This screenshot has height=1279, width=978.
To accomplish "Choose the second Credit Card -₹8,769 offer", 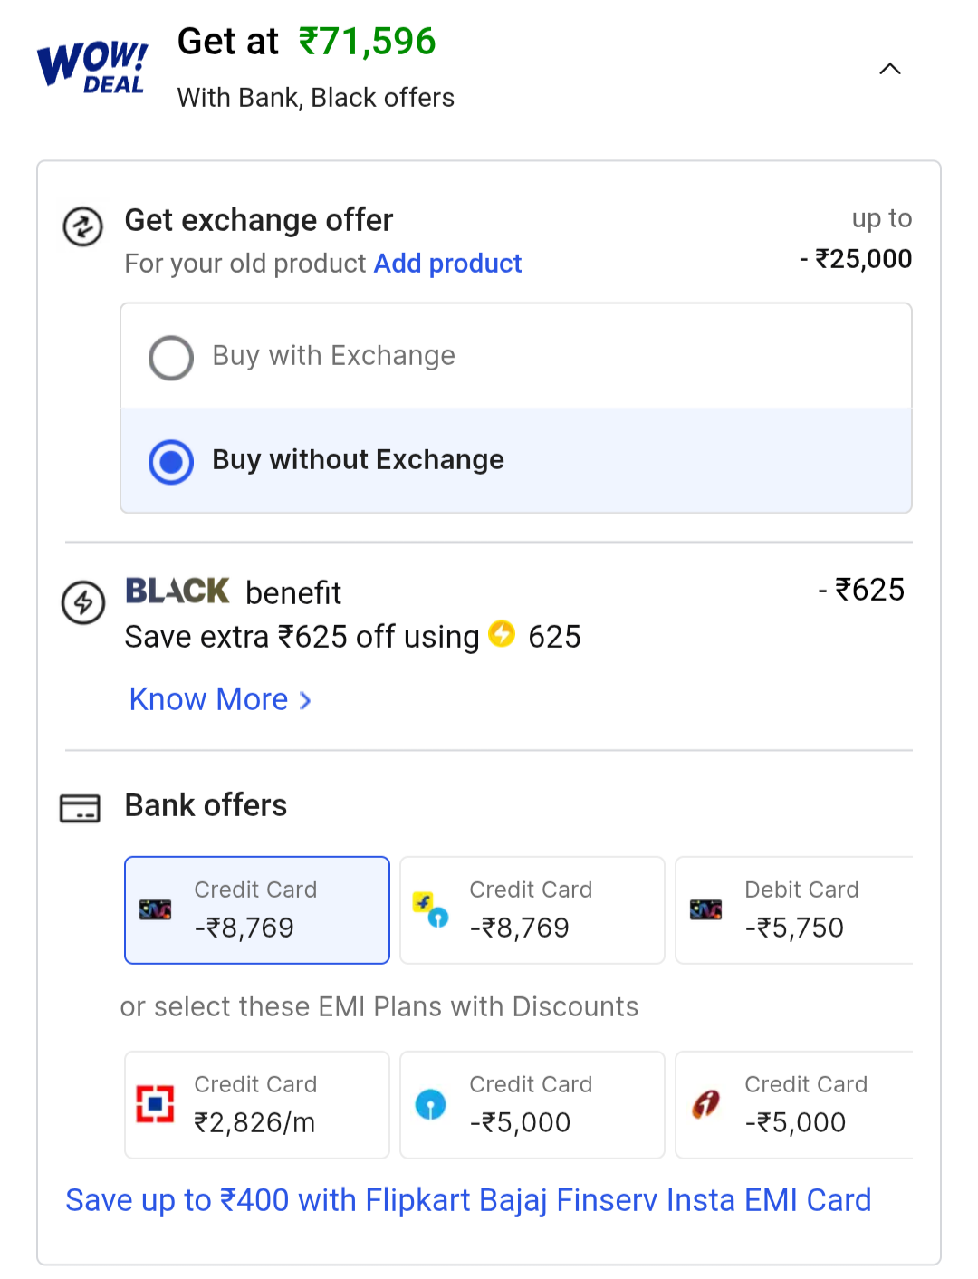I will coord(532,910).
